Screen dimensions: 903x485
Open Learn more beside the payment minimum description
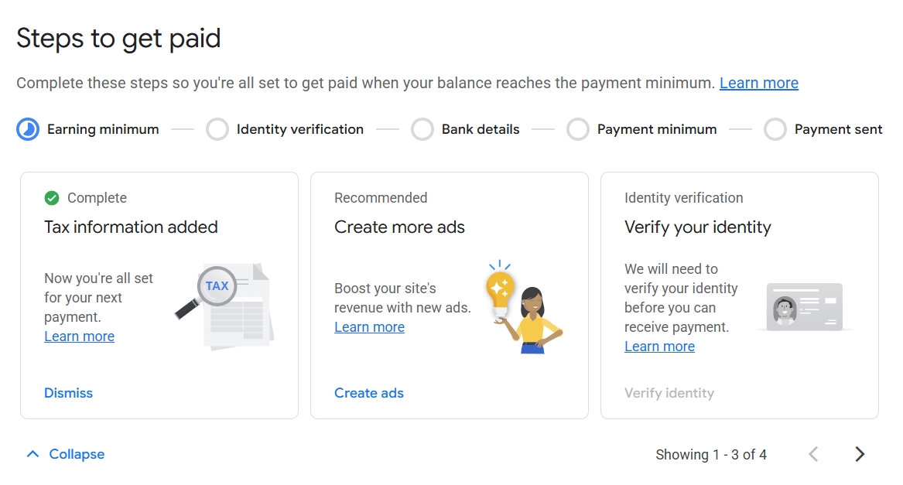(x=758, y=83)
